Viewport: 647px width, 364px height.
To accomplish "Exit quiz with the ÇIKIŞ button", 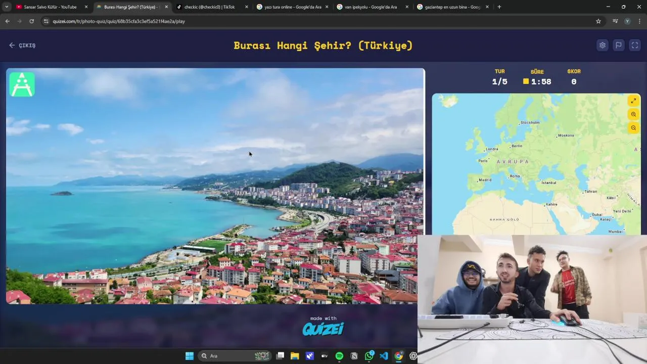I will (x=22, y=45).
